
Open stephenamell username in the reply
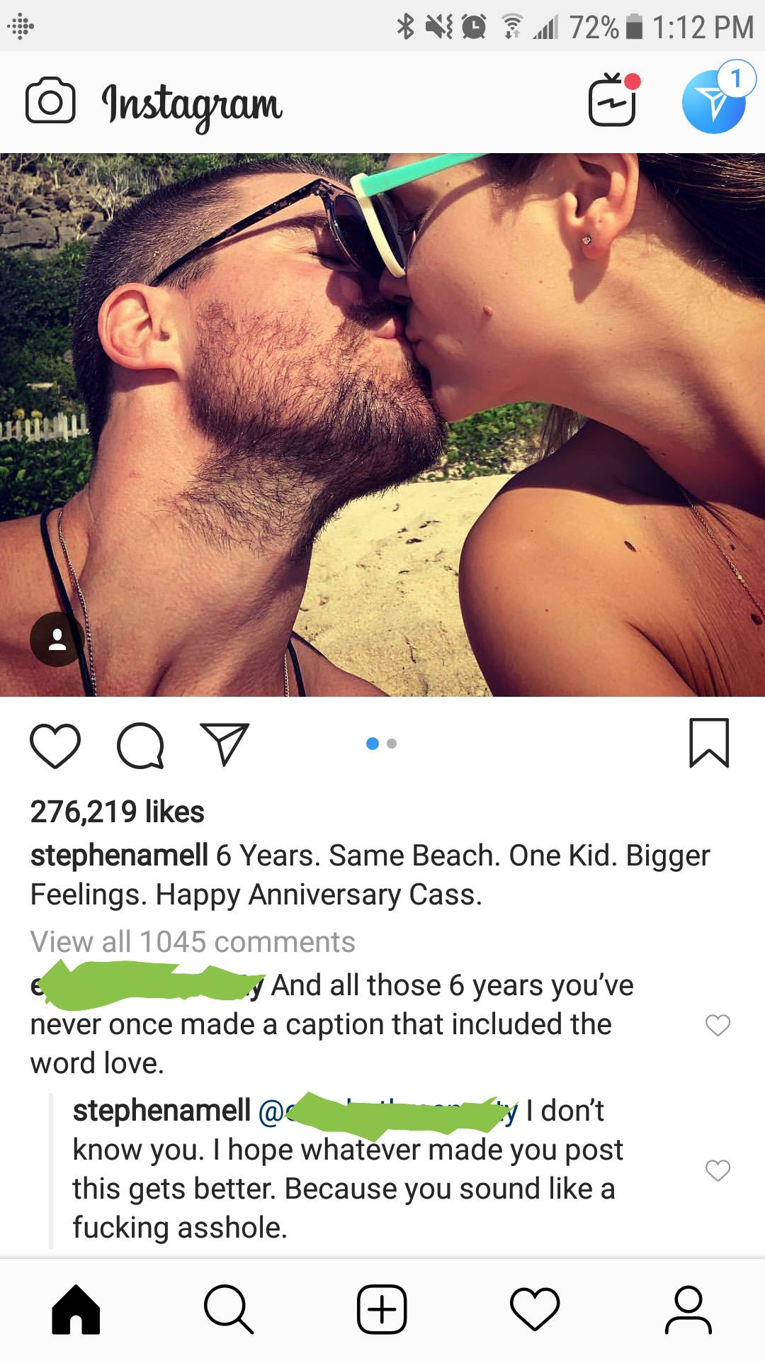click(161, 1111)
